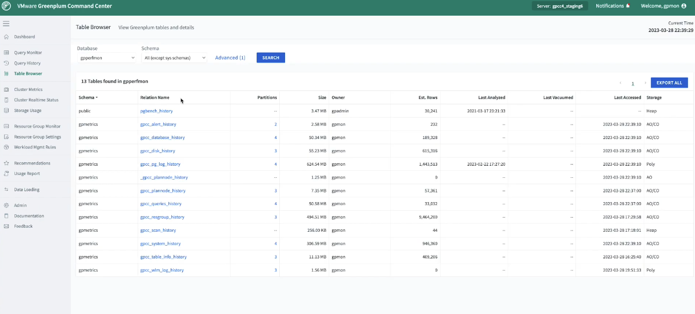Click the user account avatar icon
This screenshot has width=695, height=314.
point(683,6)
